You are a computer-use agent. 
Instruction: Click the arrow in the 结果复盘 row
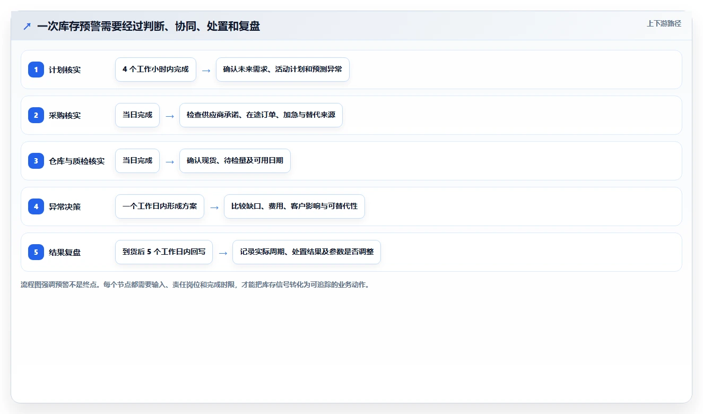click(223, 253)
